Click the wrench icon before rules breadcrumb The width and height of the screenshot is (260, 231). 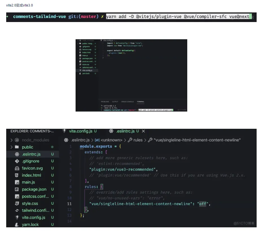point(130,140)
